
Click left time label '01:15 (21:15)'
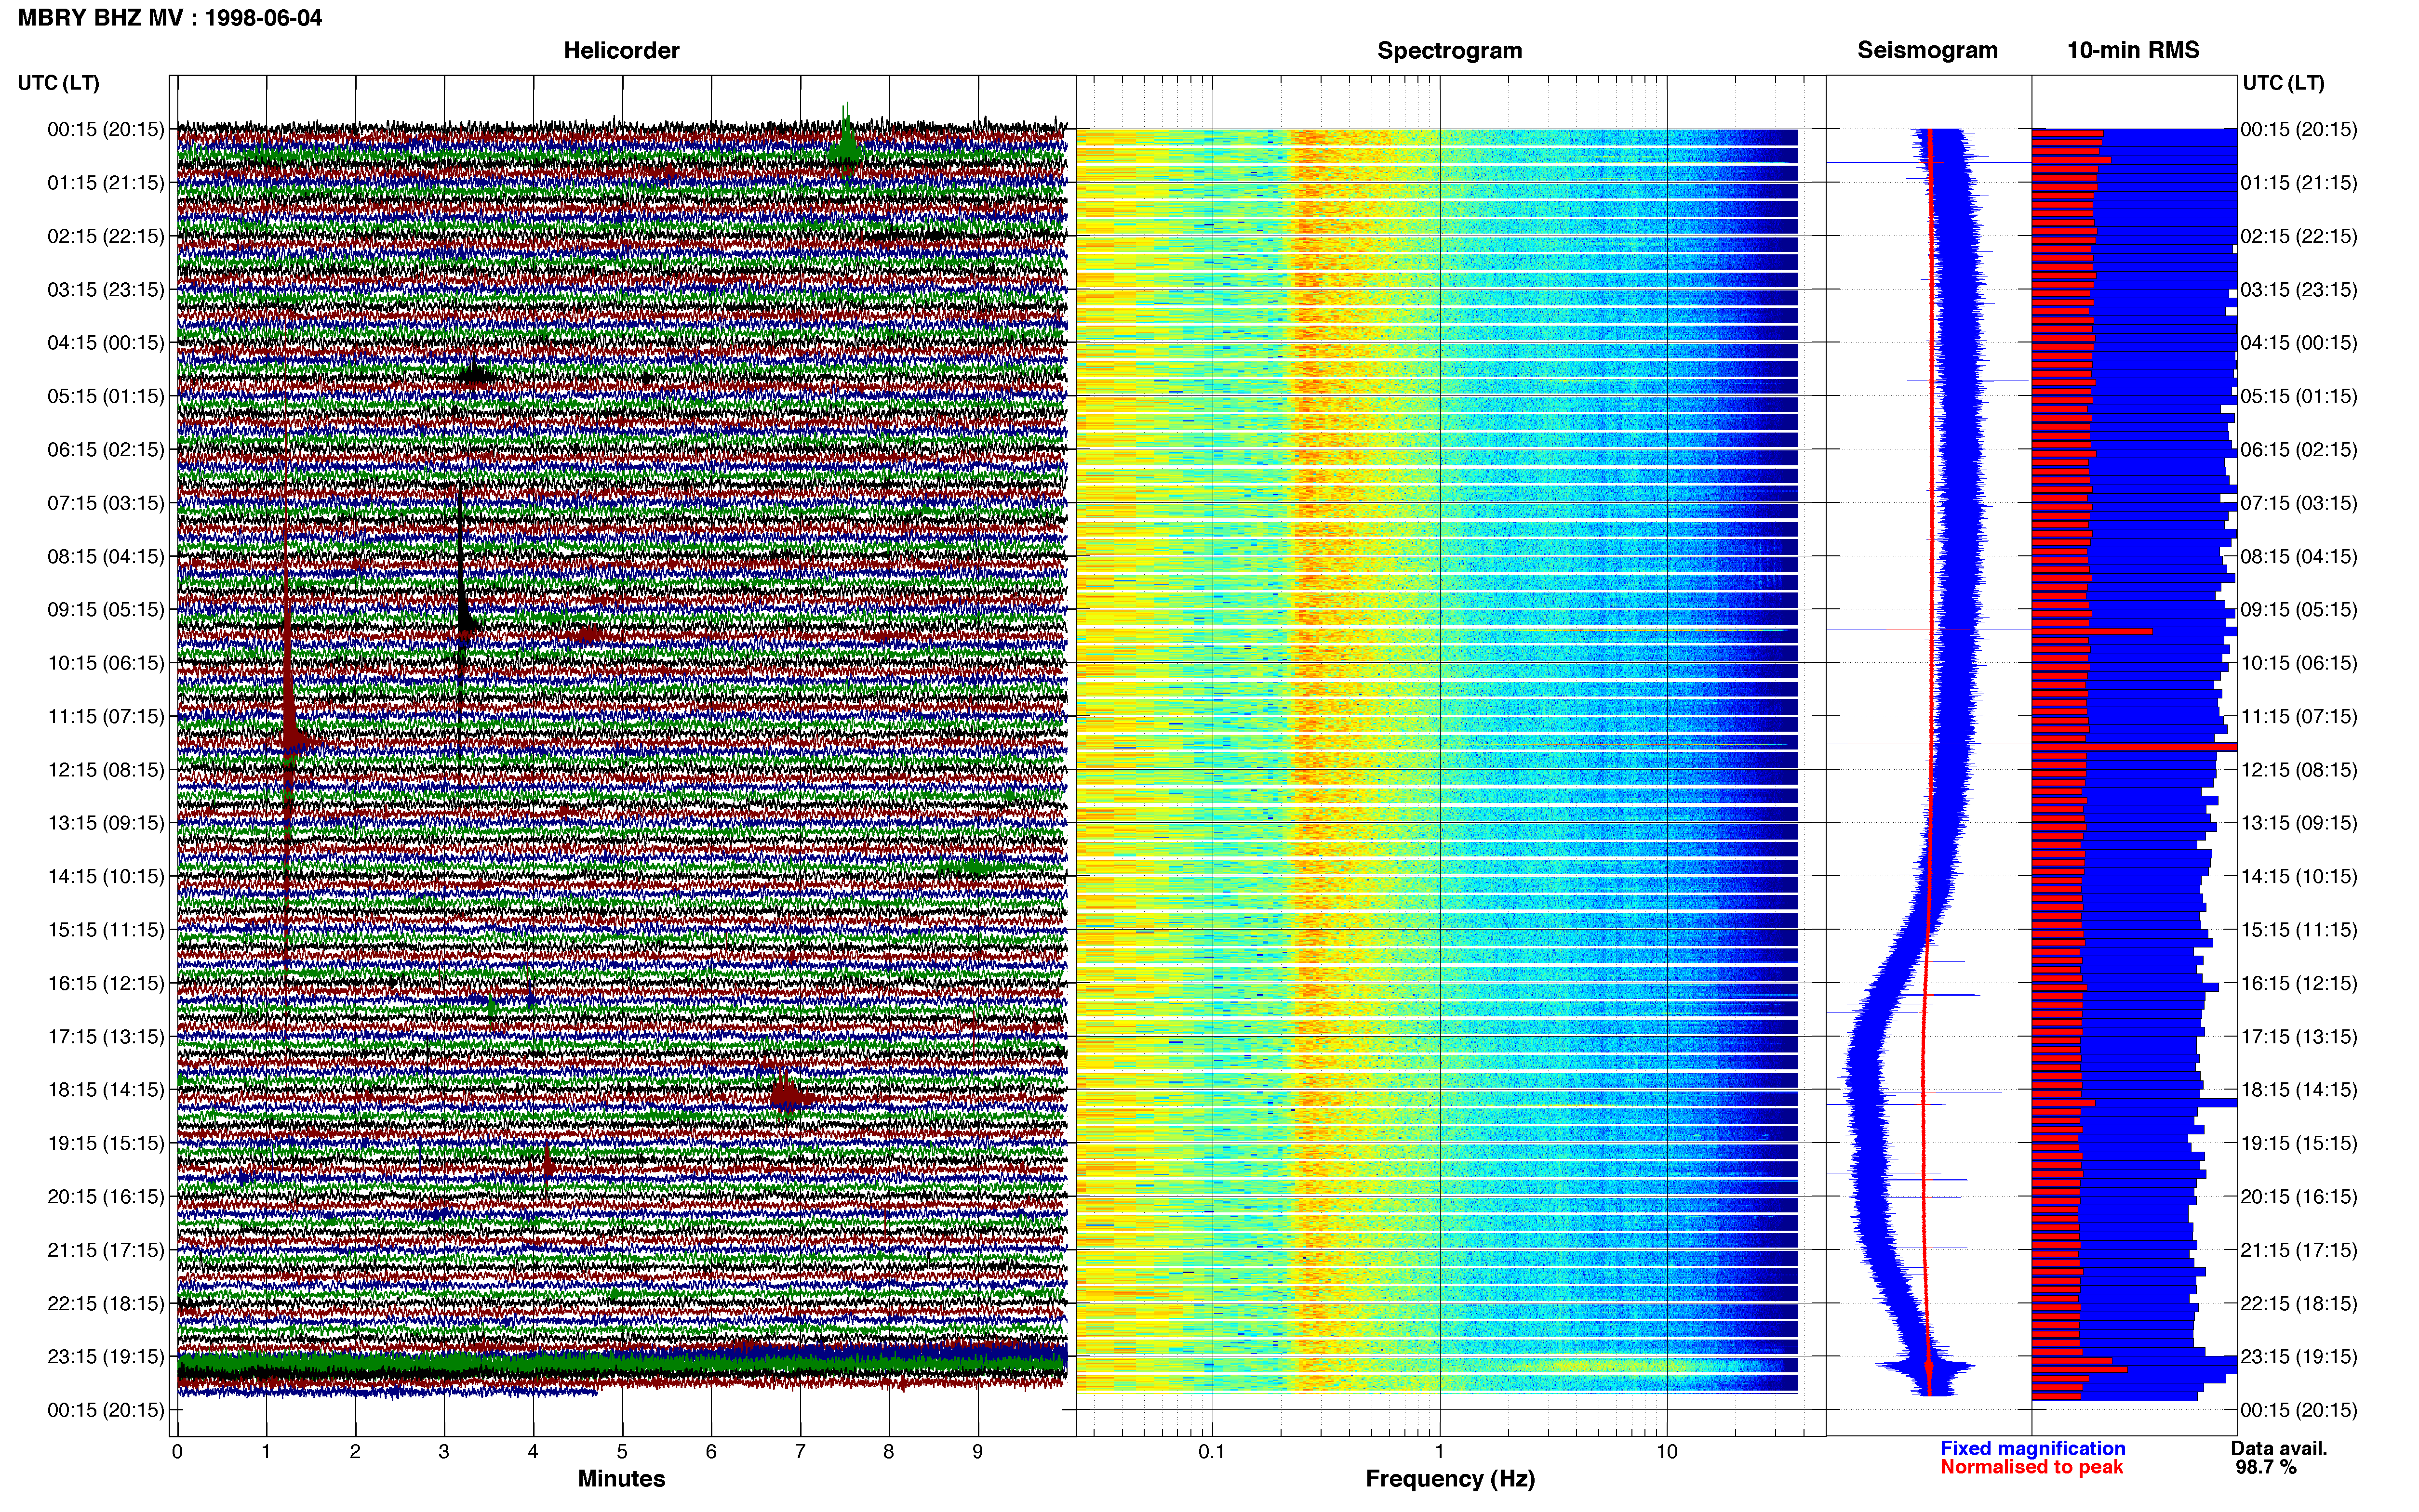click(x=105, y=183)
